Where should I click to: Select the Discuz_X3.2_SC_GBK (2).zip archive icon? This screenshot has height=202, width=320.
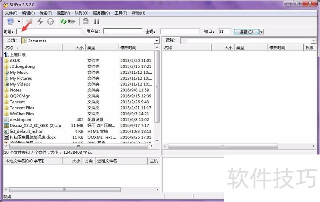tap(6, 125)
